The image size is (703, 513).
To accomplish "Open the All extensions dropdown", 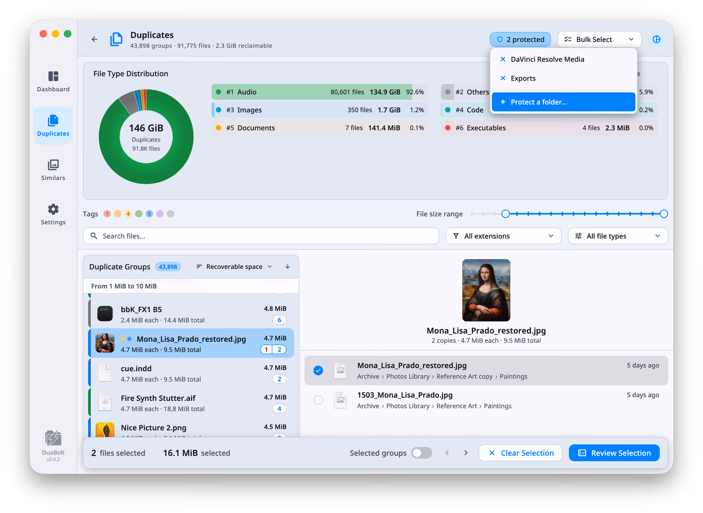I will [x=503, y=236].
